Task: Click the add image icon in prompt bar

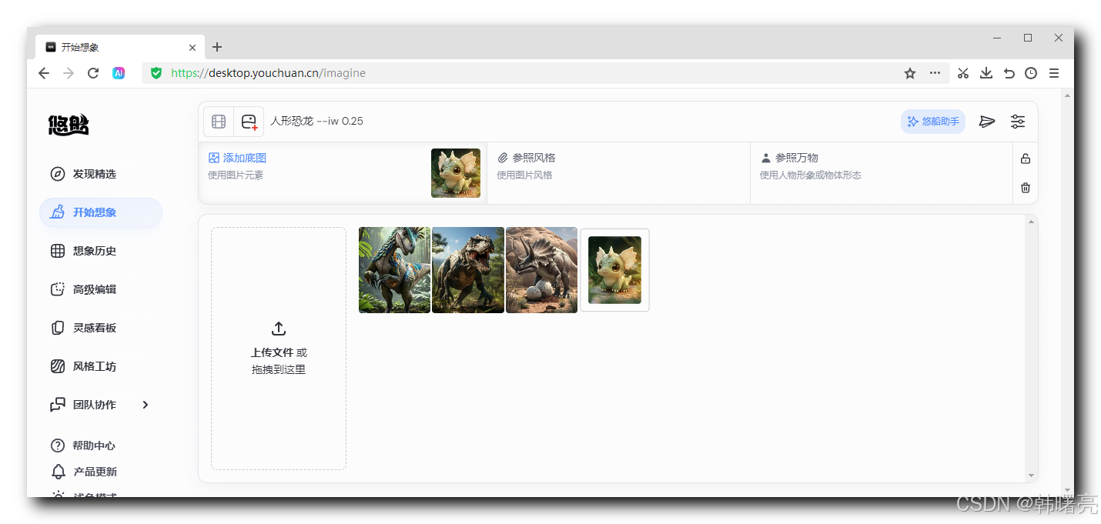Action: (x=249, y=122)
